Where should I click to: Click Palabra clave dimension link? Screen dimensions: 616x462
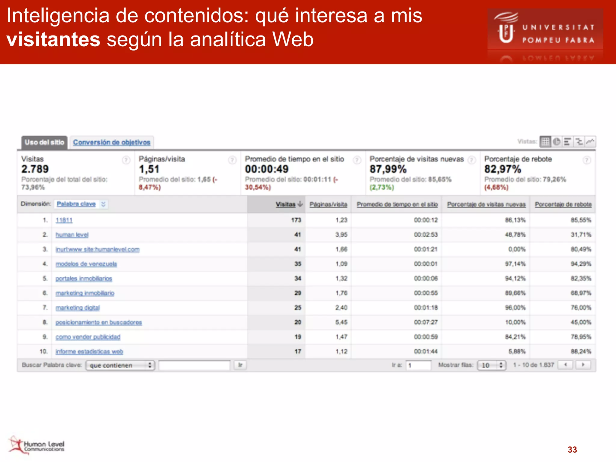coord(76,204)
